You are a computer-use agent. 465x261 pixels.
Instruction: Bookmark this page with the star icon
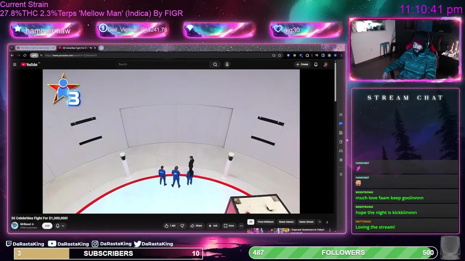[279, 55]
